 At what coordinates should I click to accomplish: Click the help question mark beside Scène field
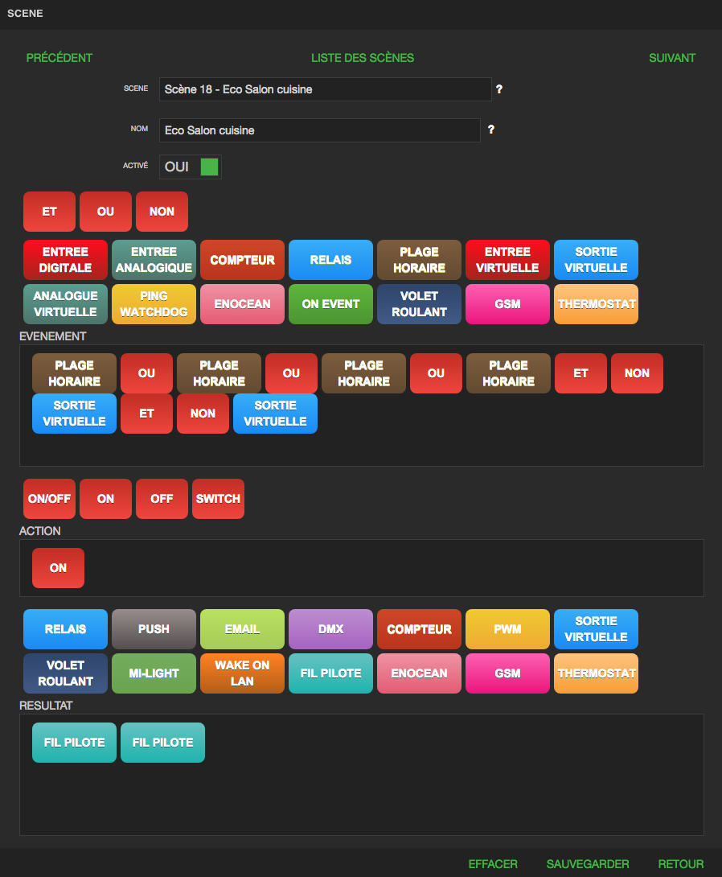pyautogui.click(x=499, y=89)
